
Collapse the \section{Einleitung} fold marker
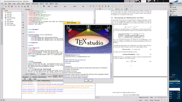tap(27, 62)
